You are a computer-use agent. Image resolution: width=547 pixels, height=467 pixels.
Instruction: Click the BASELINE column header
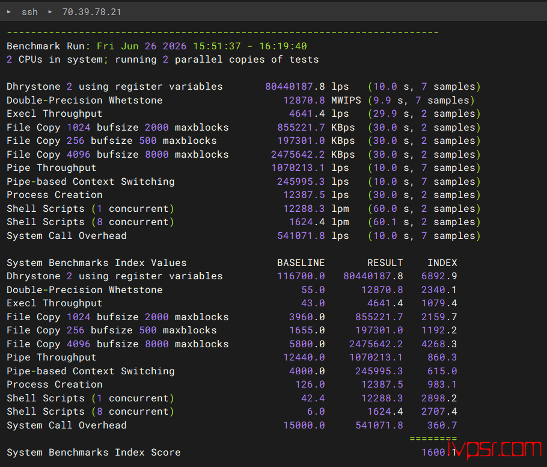301,263
